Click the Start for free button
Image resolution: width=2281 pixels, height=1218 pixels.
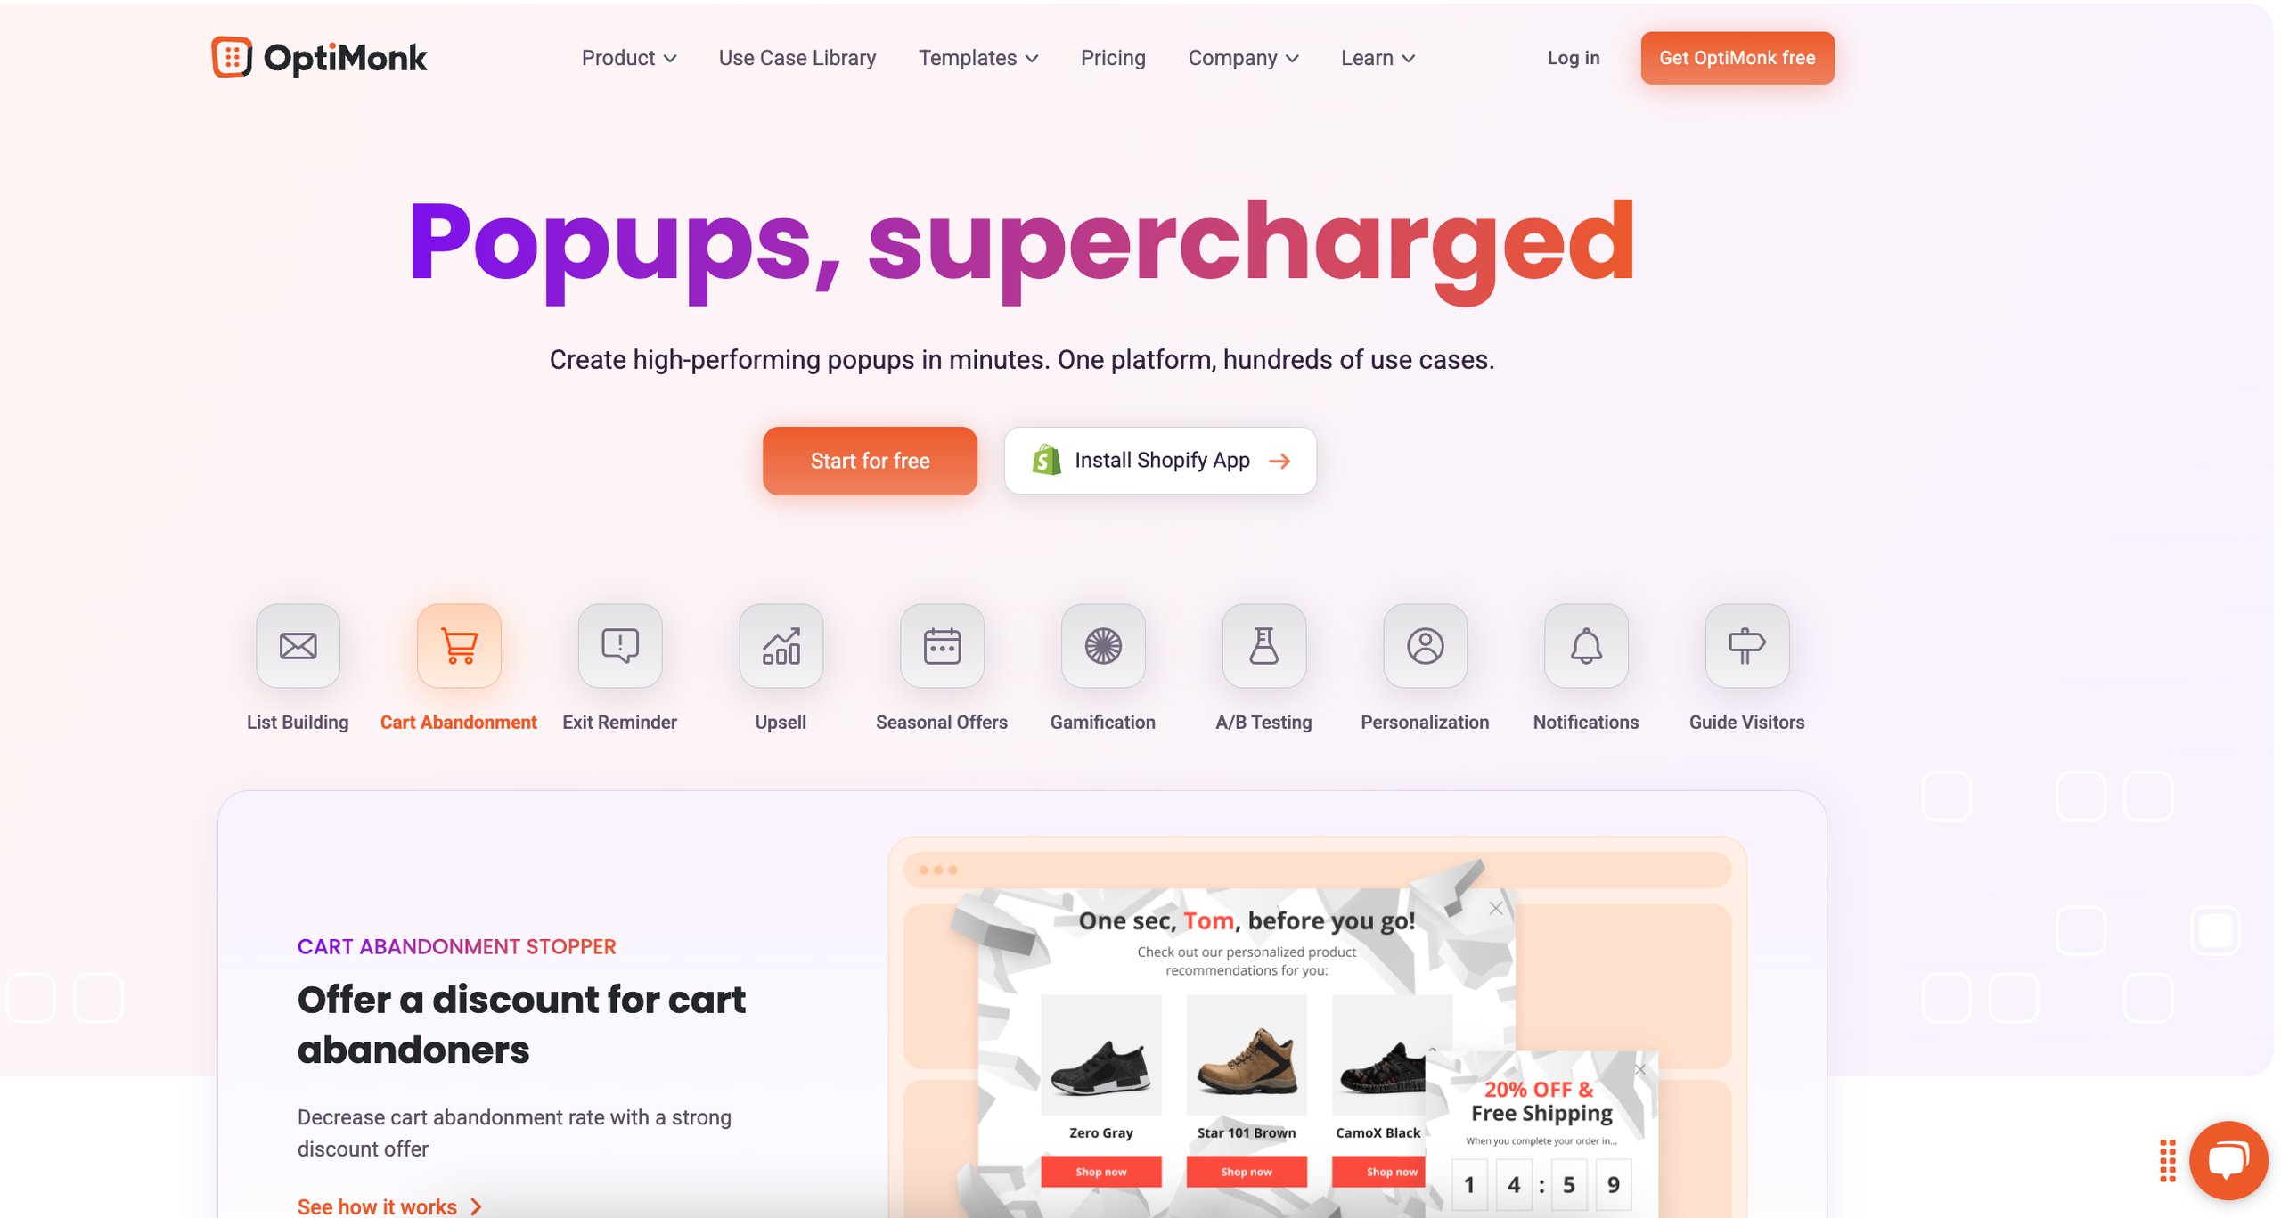click(x=871, y=461)
